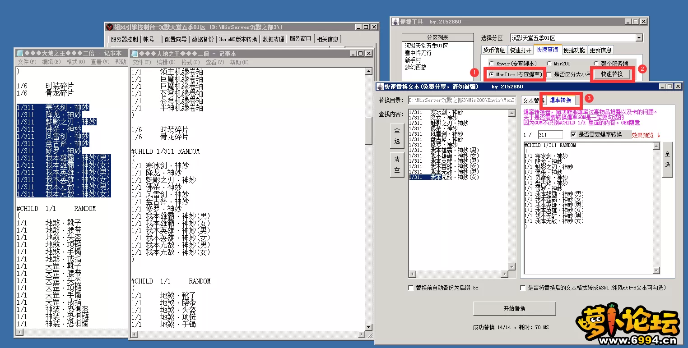Screen dimensions: 688x348
Task: Click 全选 button beside the preview box
Action: click(667, 159)
